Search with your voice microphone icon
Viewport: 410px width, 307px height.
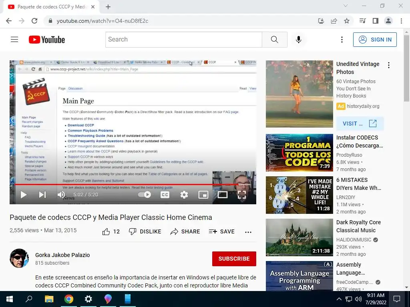click(299, 40)
